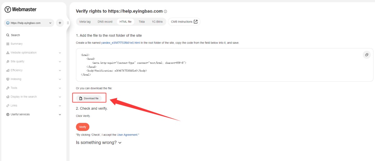Expand Indexing chevron
Image resolution: width=375 pixels, height=161 pixels.
[60, 79]
